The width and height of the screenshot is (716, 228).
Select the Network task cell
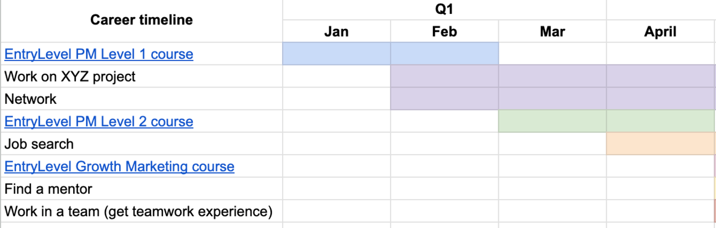pos(31,99)
